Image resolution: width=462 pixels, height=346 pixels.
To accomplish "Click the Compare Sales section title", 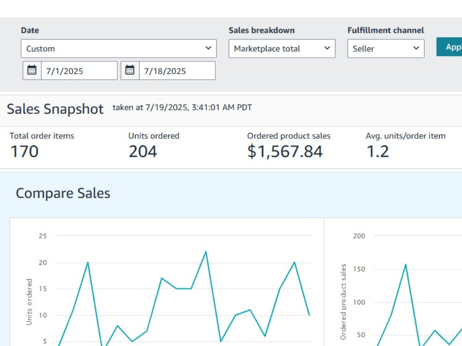I will pyautogui.click(x=63, y=193).
